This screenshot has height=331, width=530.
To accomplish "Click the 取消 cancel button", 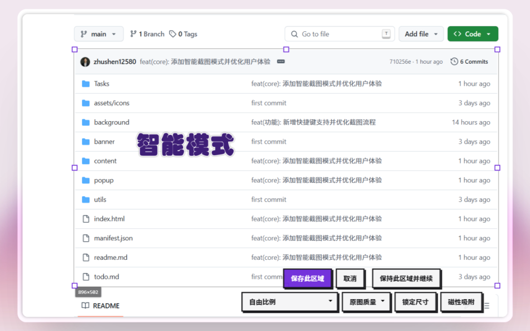I will [x=350, y=279].
